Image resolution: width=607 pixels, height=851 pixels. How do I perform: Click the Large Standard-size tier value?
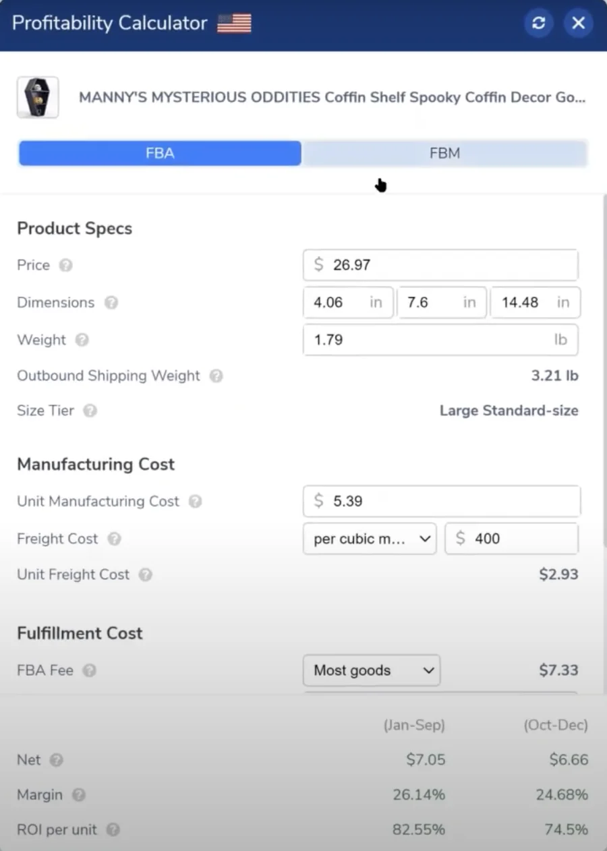[509, 410]
